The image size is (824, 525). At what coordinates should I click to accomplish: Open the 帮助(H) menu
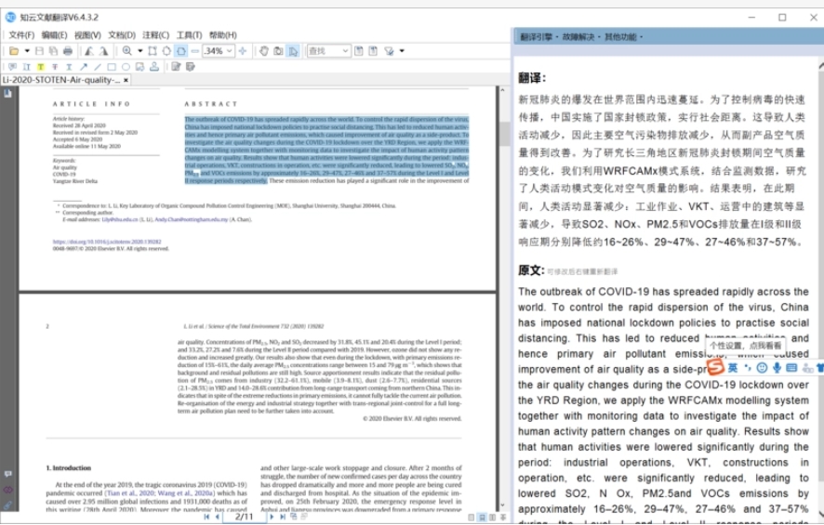point(223,35)
